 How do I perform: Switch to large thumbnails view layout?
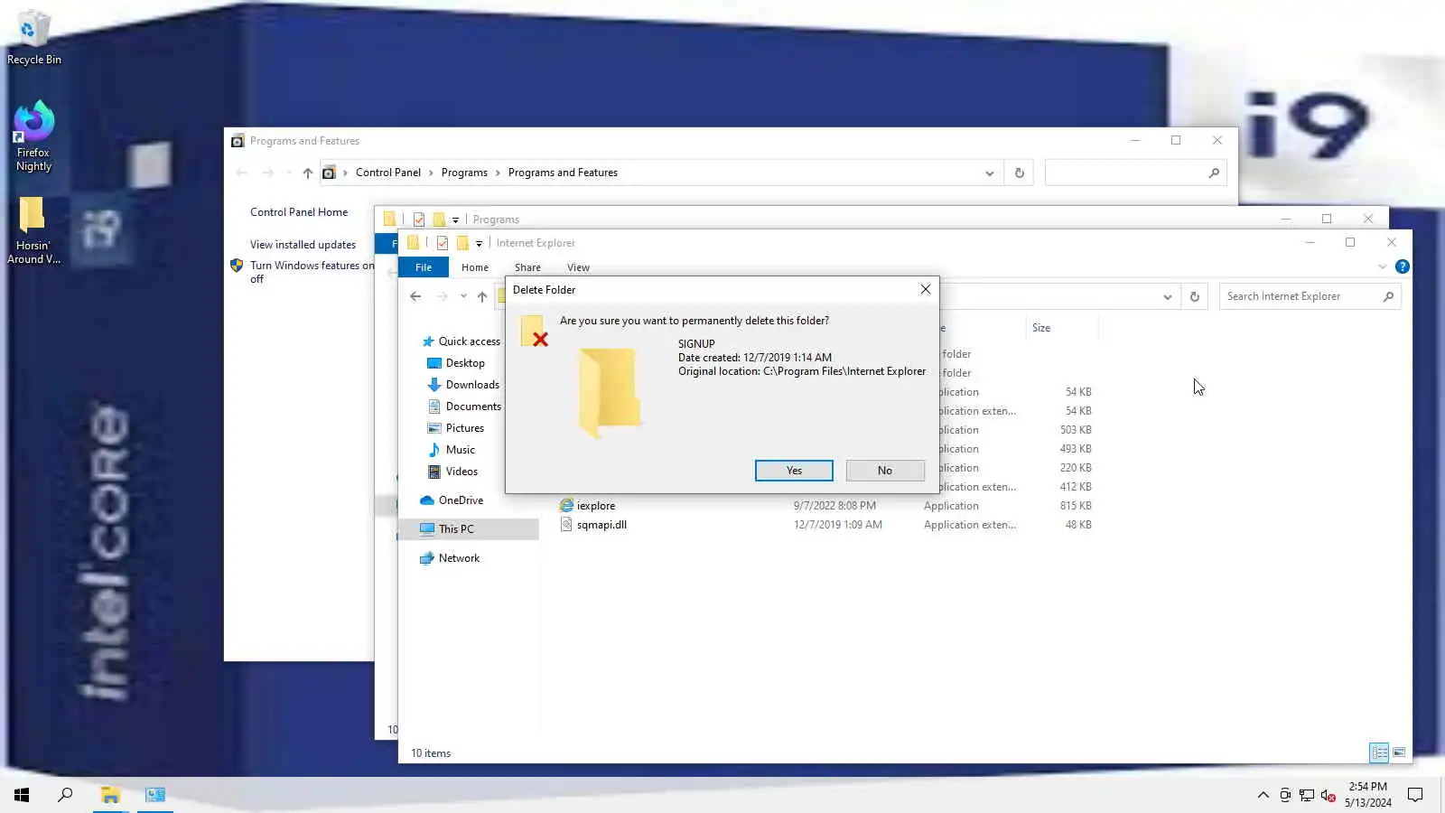pyautogui.click(x=1399, y=752)
